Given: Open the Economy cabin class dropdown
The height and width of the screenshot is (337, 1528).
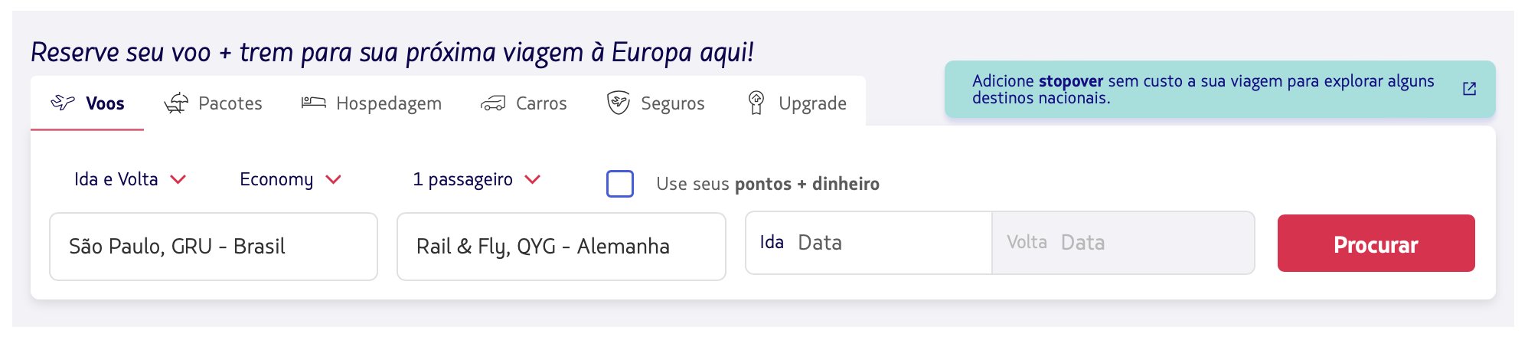Looking at the screenshot, I should coord(290,179).
